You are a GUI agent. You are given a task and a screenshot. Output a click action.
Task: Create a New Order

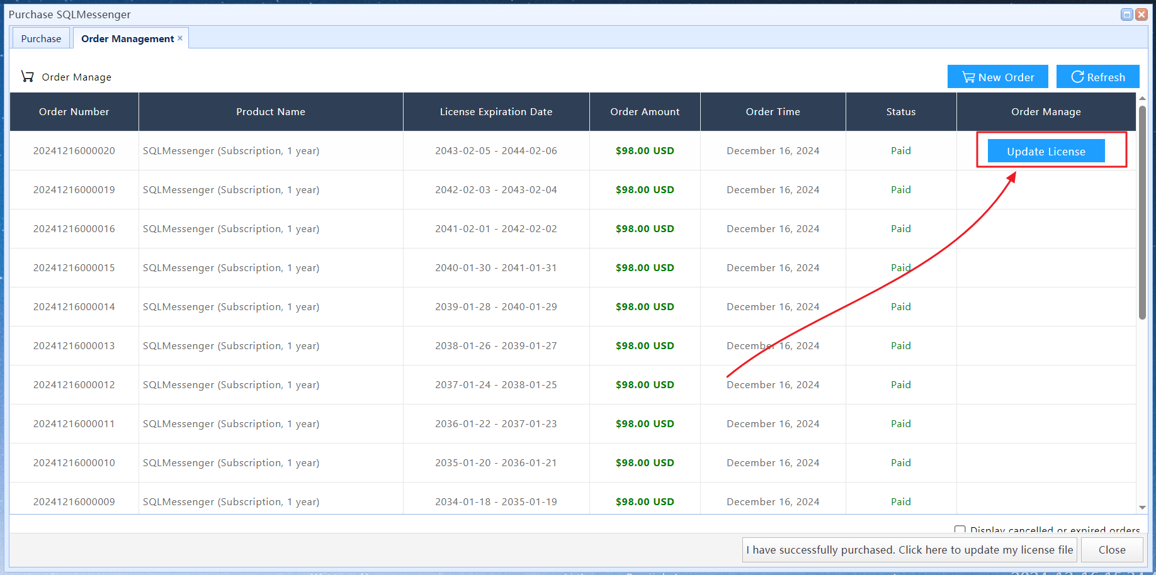(x=998, y=77)
